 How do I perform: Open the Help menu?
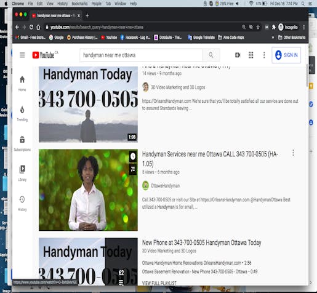(133, 3)
